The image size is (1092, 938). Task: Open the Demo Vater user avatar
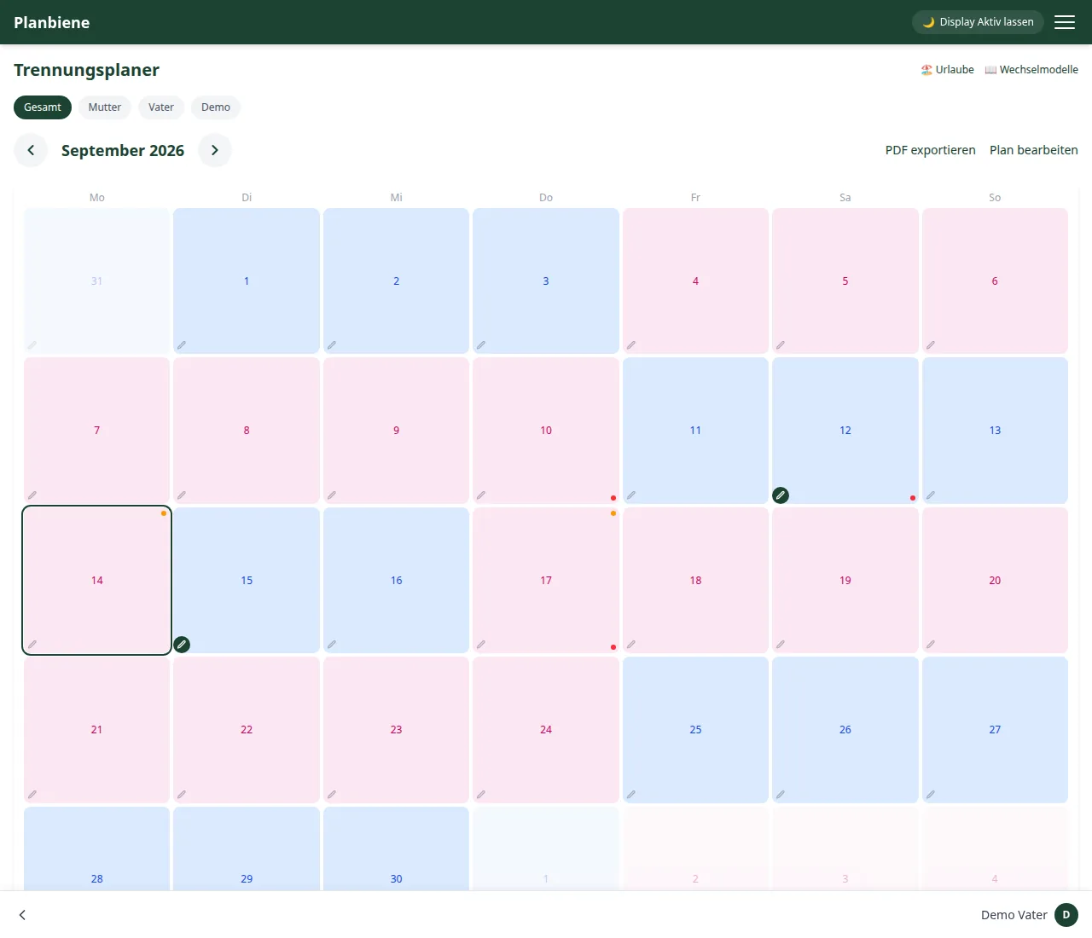pyautogui.click(x=1066, y=915)
